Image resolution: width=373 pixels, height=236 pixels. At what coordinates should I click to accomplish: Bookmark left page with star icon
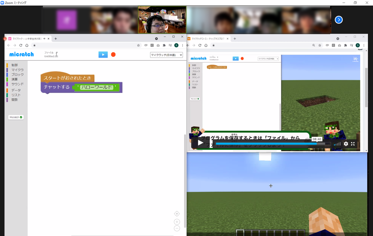(138, 45)
